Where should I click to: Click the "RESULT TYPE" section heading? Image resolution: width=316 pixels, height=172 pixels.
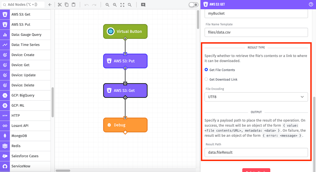(256, 48)
